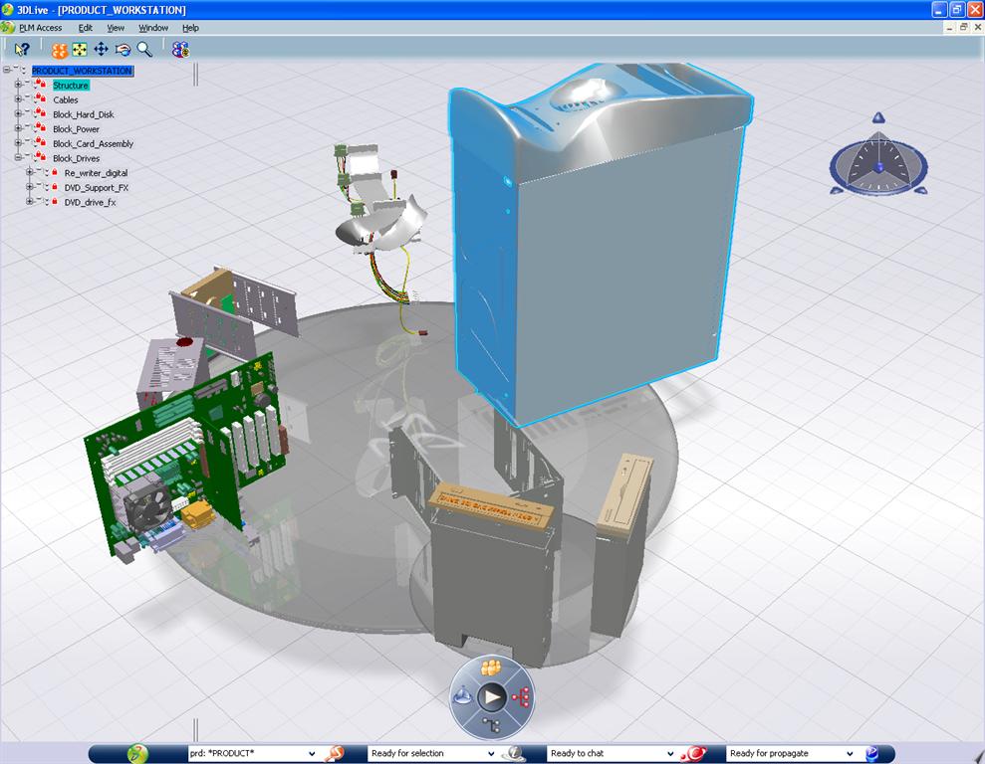This screenshot has height=764, width=985.
Task: Click the multi-user collaboration toolbar icon
Action: click(x=182, y=49)
